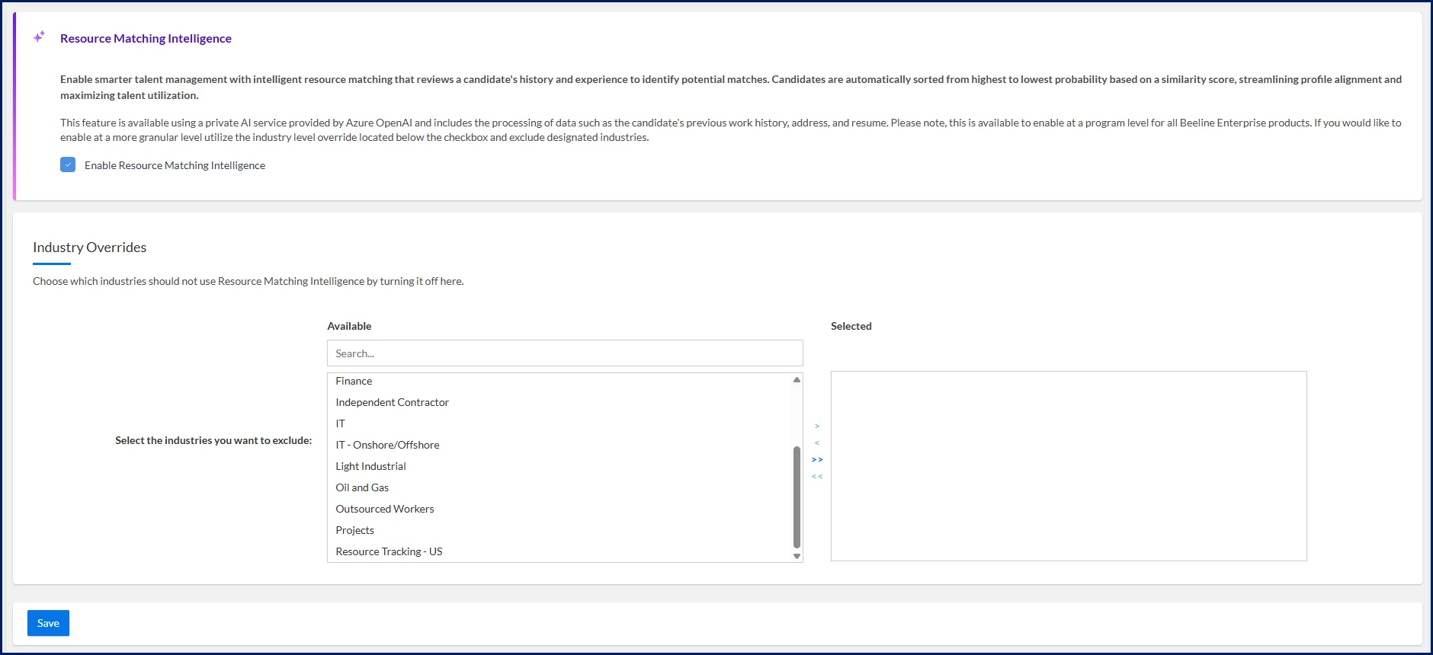Select Finance in the Available list
The width and height of the screenshot is (1433, 655).
point(560,381)
